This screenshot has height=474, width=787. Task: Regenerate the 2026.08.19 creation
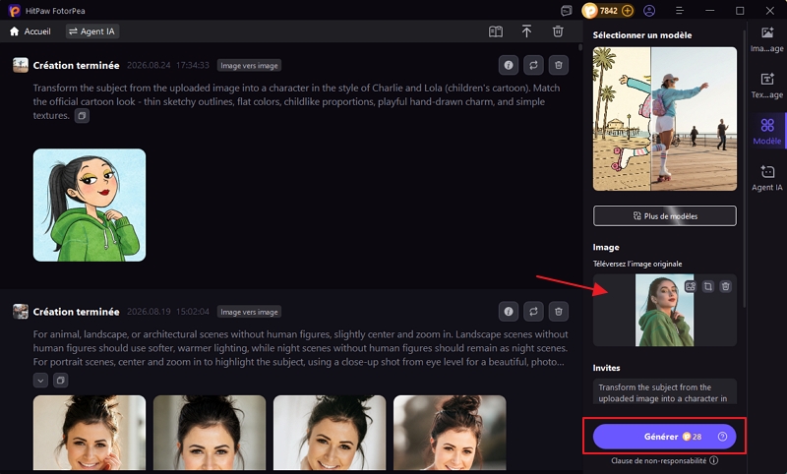[x=533, y=312]
